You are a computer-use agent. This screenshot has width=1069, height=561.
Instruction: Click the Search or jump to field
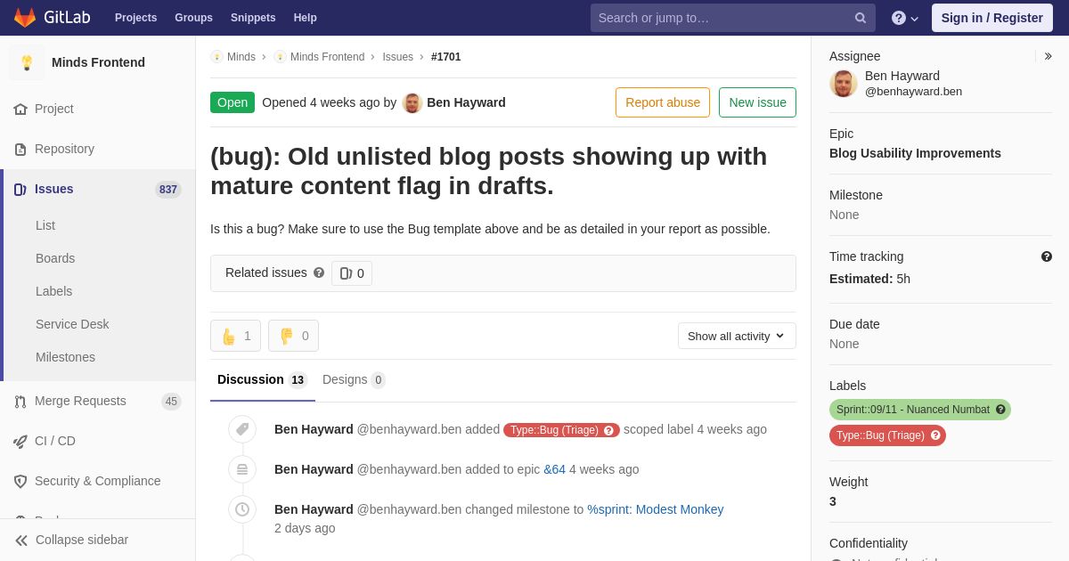[732, 18]
